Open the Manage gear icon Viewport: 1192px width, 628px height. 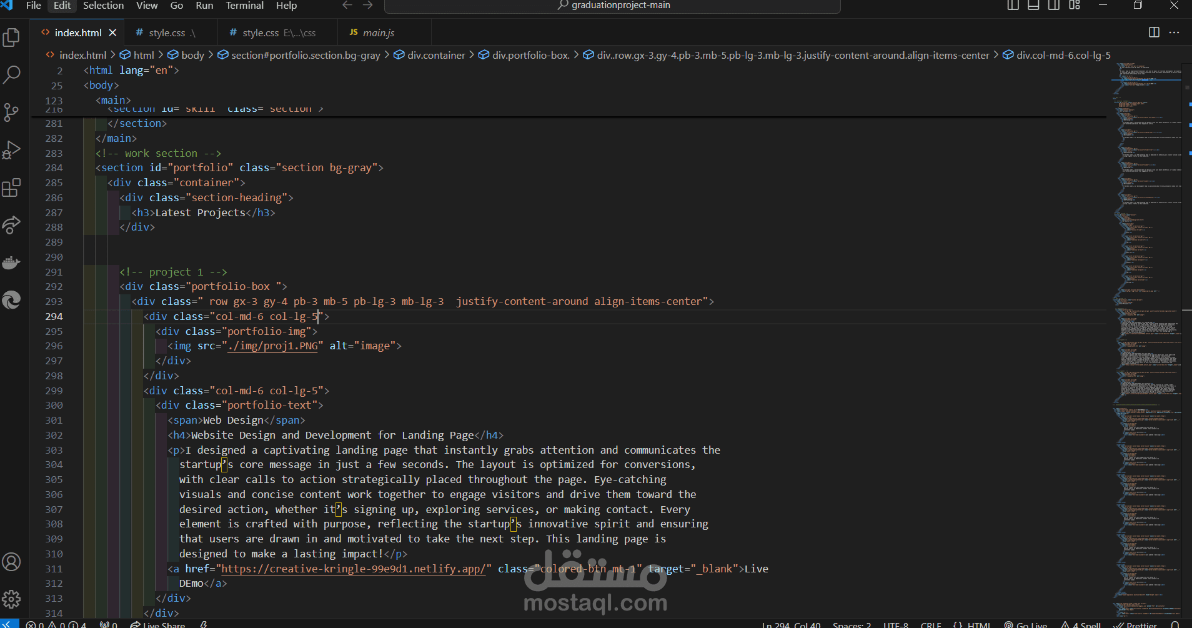pos(11,600)
